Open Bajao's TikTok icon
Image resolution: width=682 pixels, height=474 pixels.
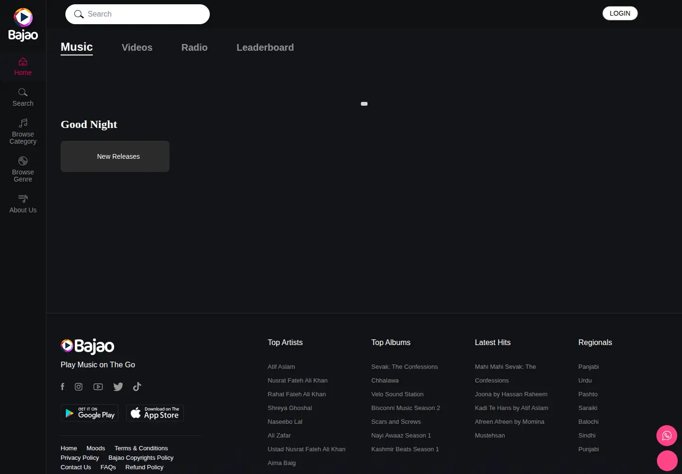[x=137, y=387]
